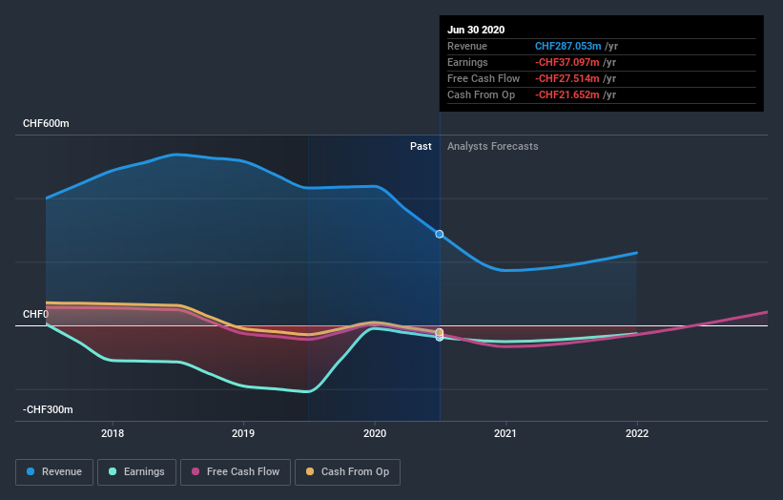Select the Cash From Op orange marker at Jun 2020

click(x=440, y=332)
